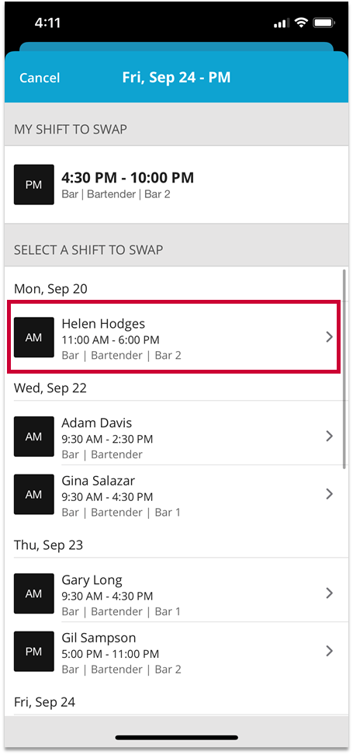Open Gil Sampson shift chevron
This screenshot has width=353, height=755.
(x=330, y=651)
